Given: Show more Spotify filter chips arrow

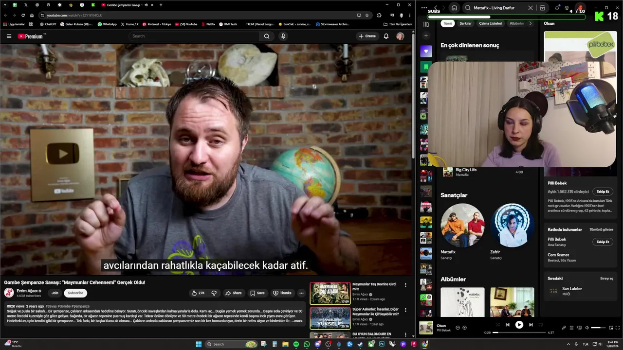Looking at the screenshot, I should (531, 23).
